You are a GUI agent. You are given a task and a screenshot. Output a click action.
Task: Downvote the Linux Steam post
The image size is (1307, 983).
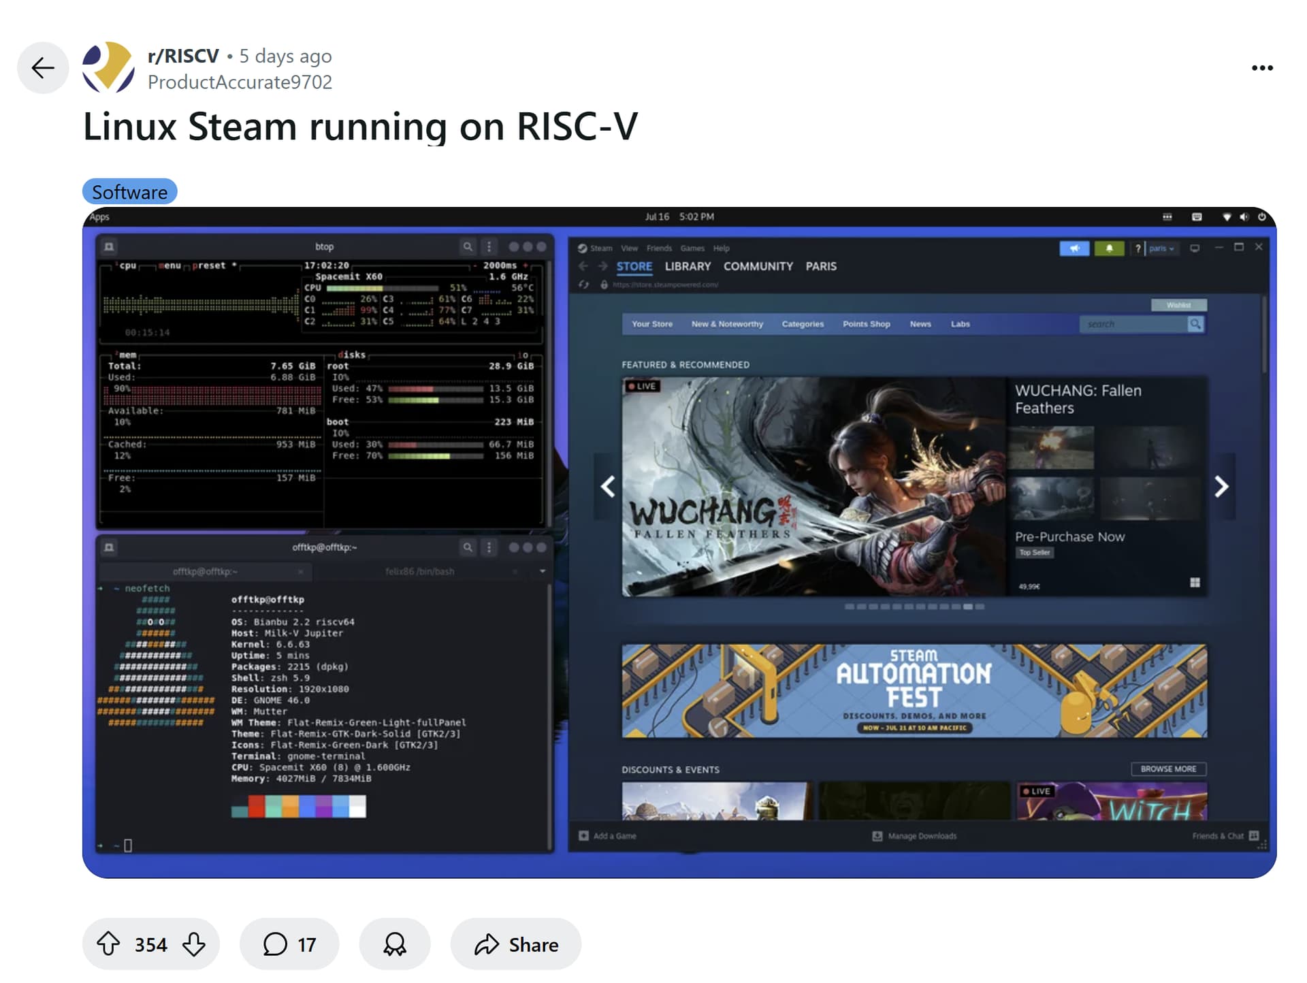coord(194,944)
